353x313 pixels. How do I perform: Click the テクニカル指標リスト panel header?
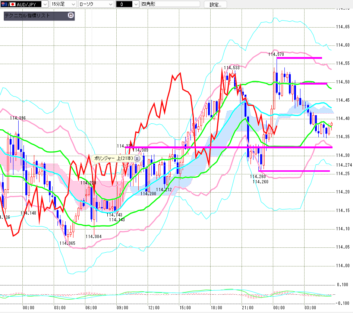coord(39,16)
